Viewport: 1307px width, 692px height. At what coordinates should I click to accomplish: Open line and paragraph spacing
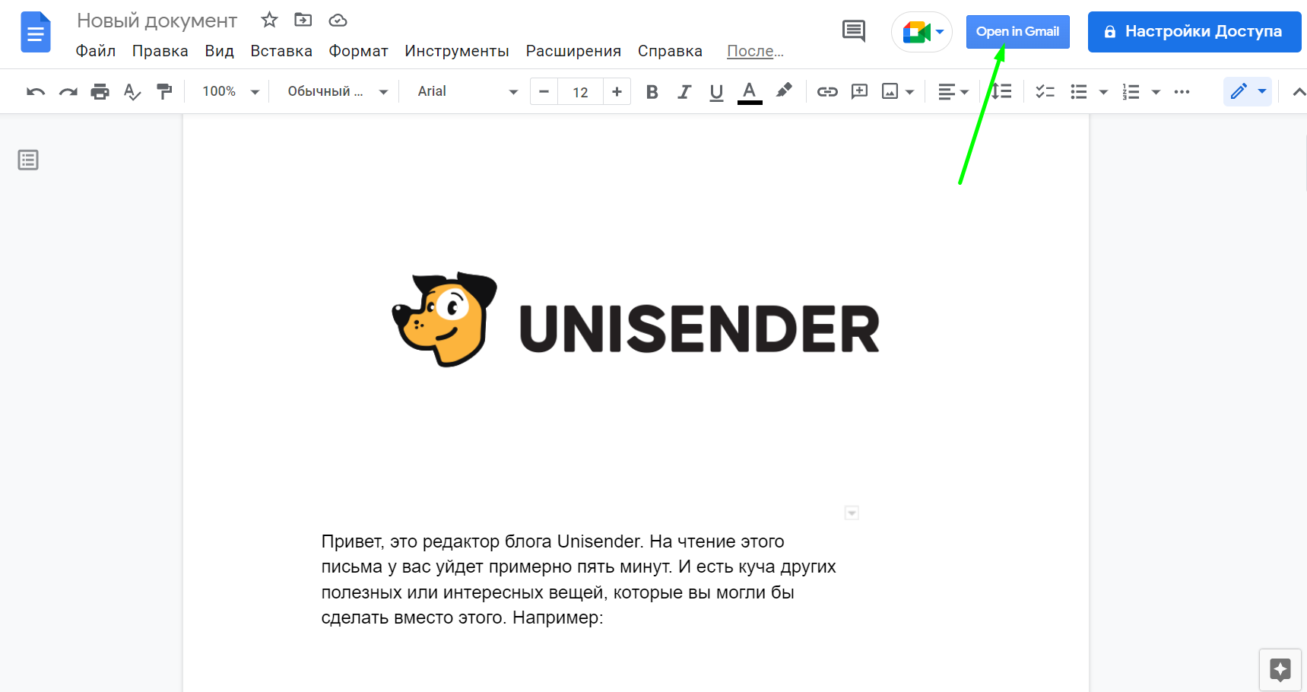[1002, 92]
